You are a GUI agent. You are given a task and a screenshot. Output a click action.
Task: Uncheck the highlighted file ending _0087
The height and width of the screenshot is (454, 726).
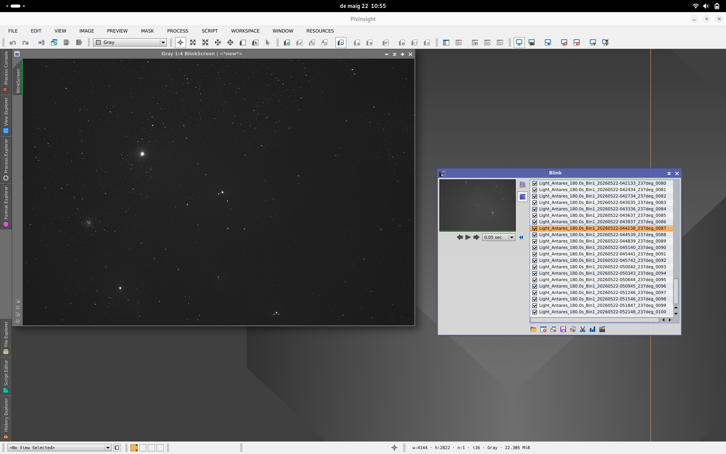[535, 229]
